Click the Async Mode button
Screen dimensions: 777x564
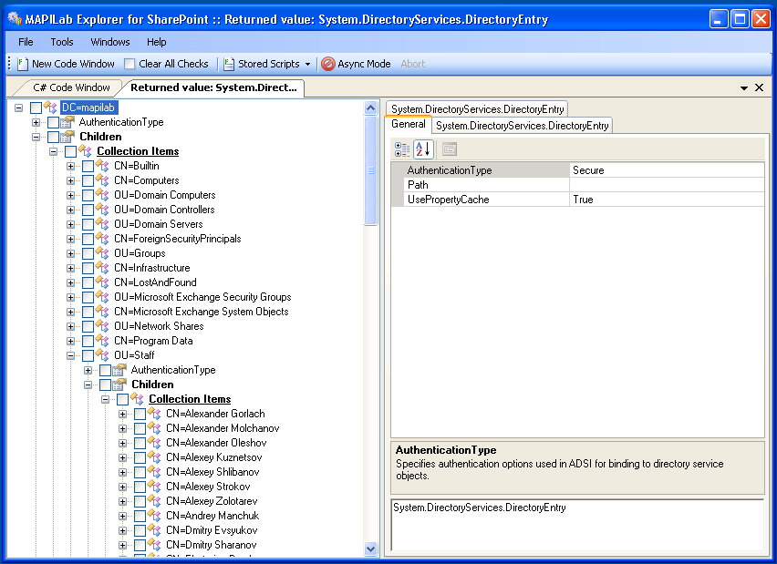point(356,64)
